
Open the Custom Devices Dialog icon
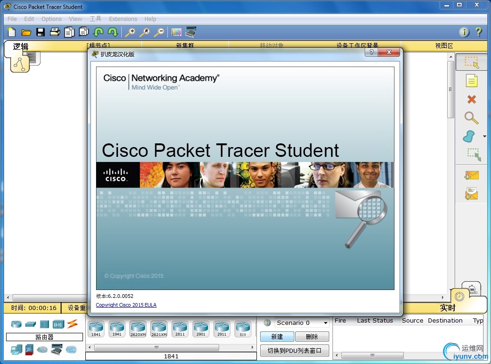tap(191, 32)
